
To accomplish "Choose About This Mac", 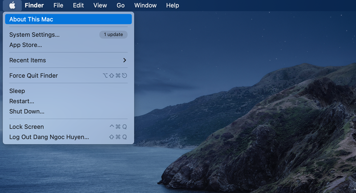I will (69, 19).
